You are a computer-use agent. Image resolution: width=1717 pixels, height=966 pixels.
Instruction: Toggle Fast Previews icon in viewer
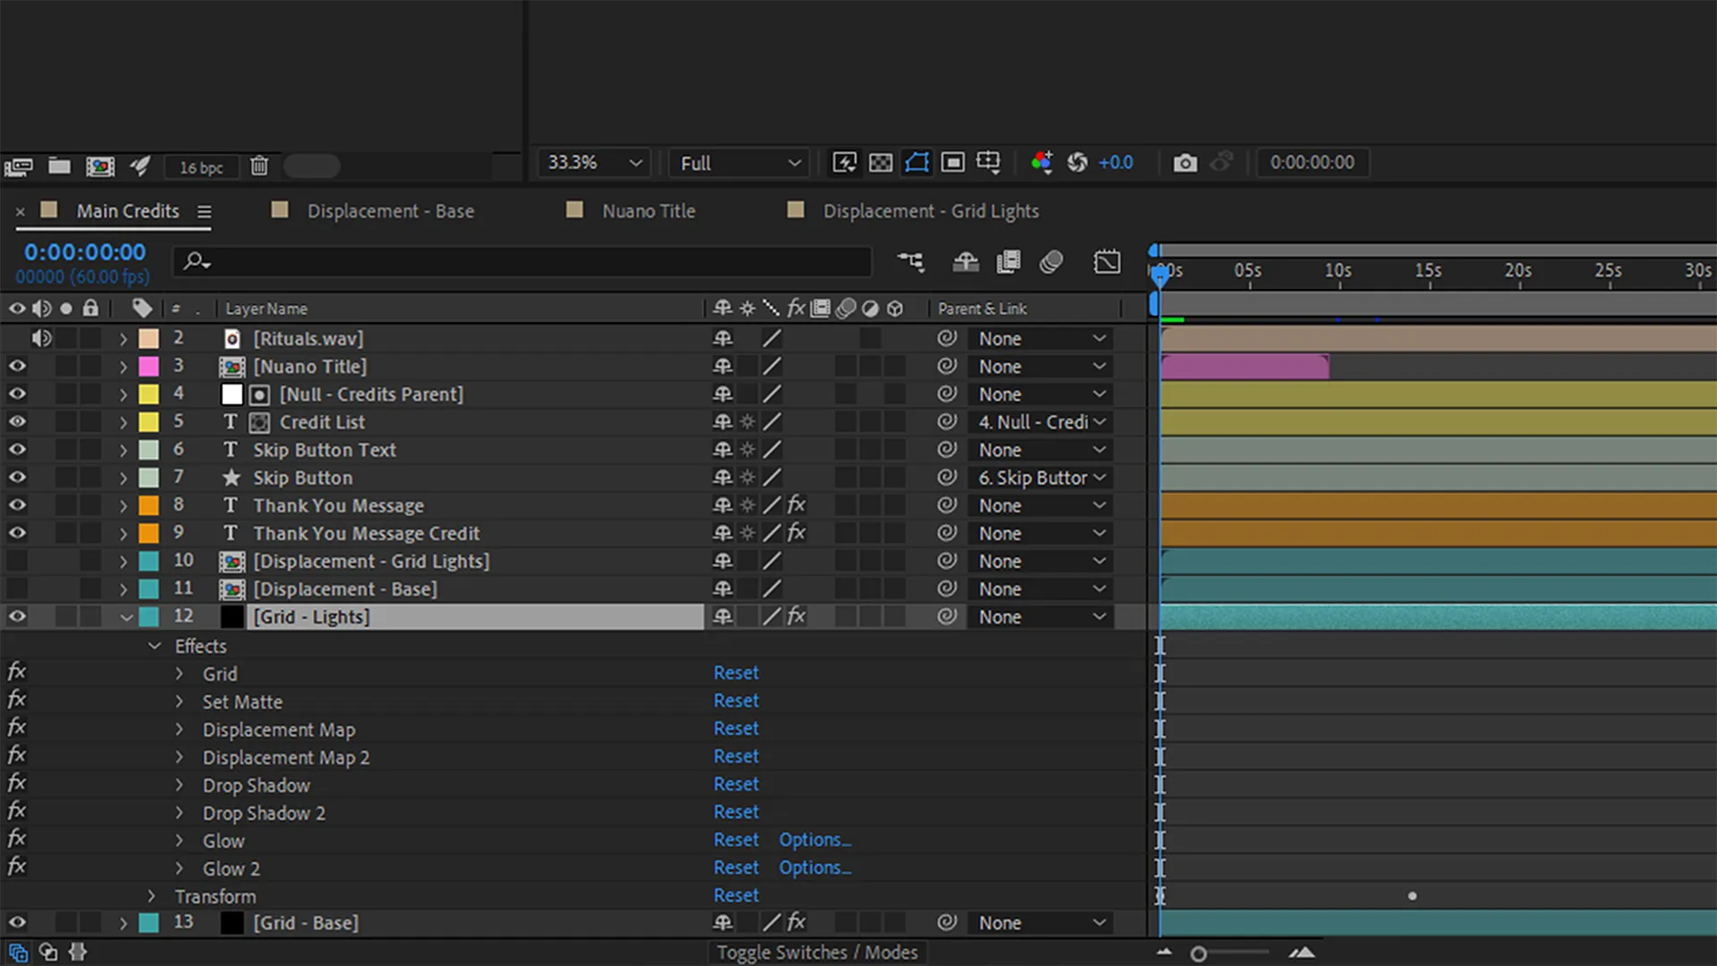click(844, 162)
